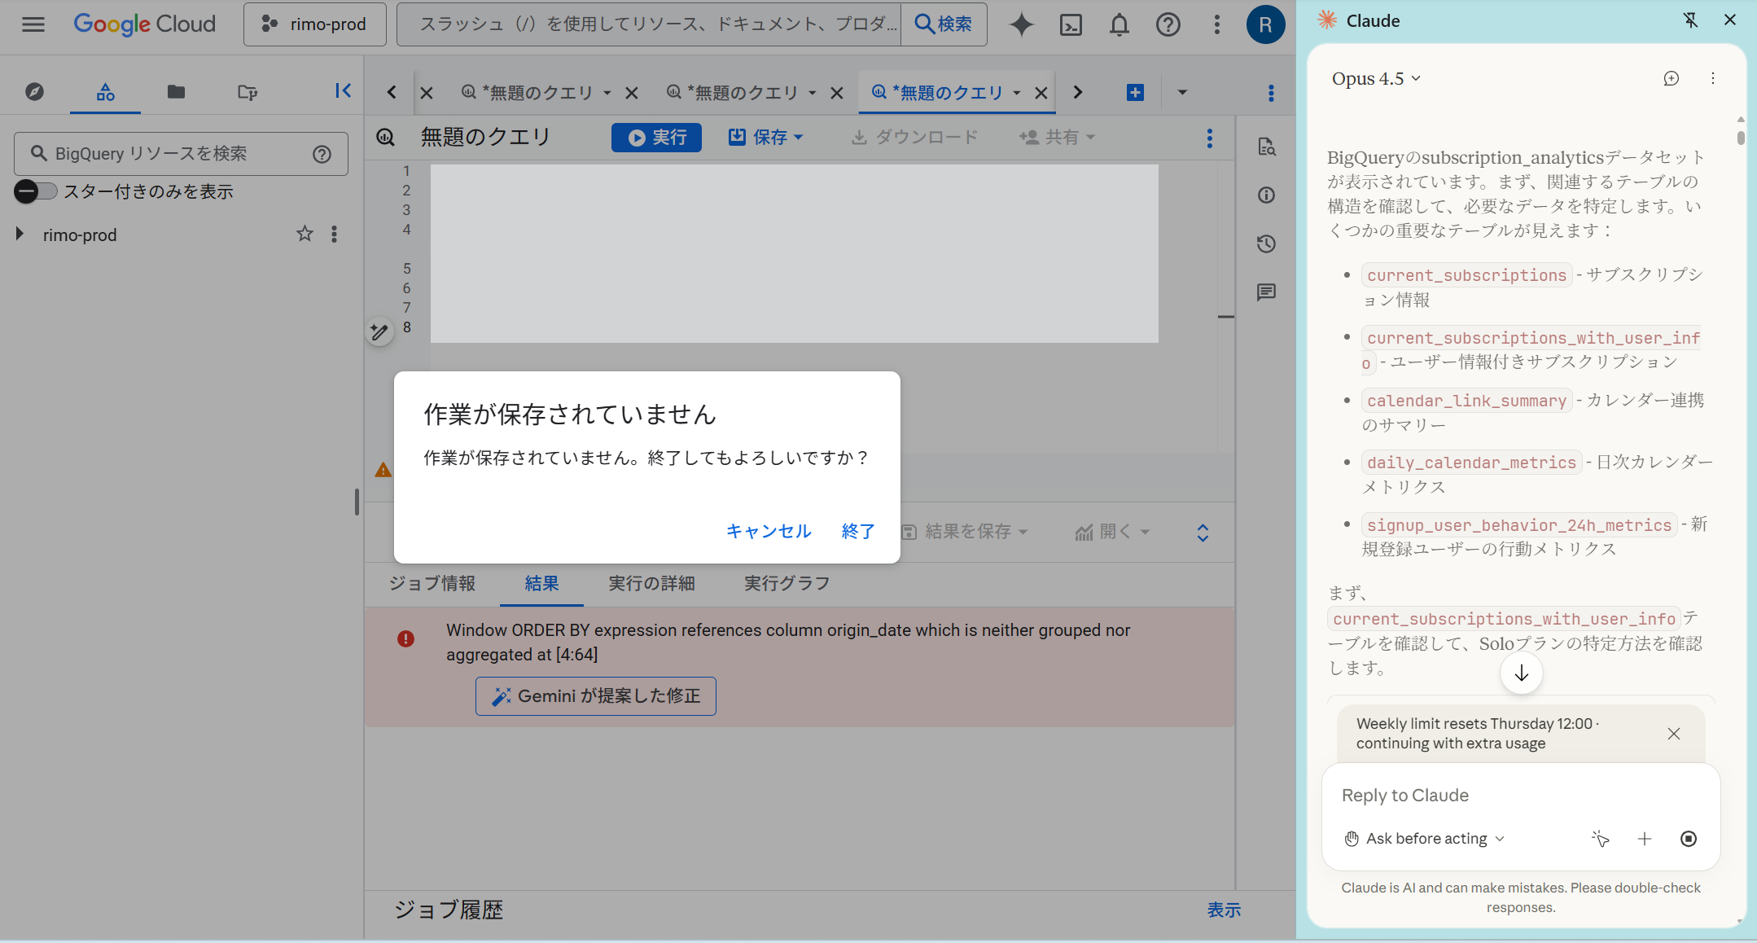1757x943 pixels.
Task: Click キャンセル in the unsaved dialog
Action: (769, 531)
